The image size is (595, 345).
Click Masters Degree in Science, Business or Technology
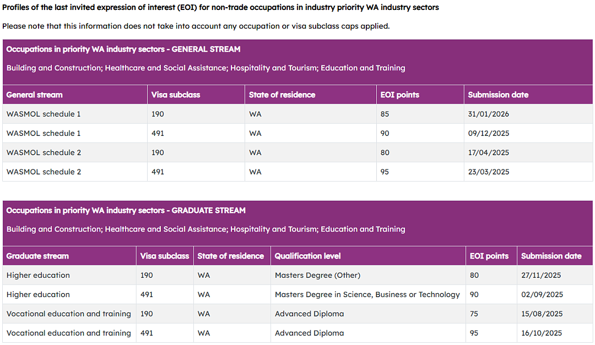pos(367,294)
